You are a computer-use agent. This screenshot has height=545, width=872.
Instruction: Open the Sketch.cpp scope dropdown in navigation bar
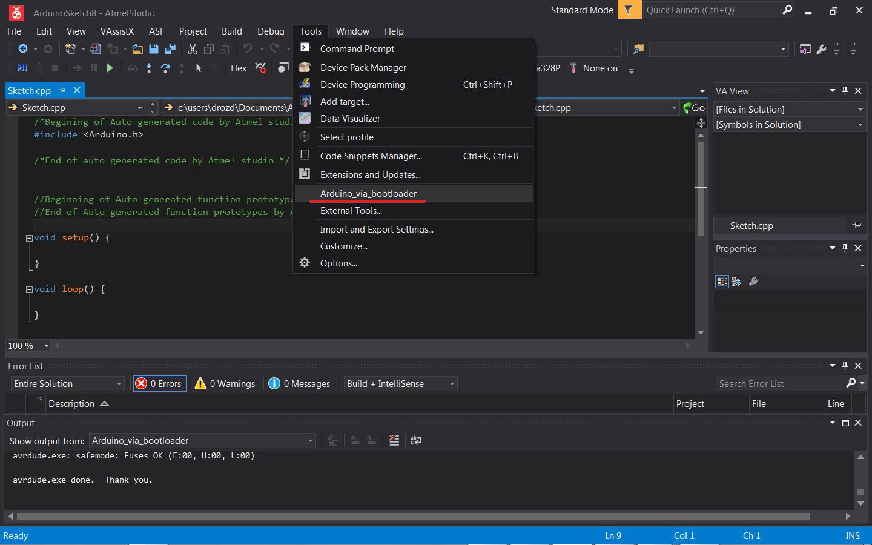coord(76,108)
